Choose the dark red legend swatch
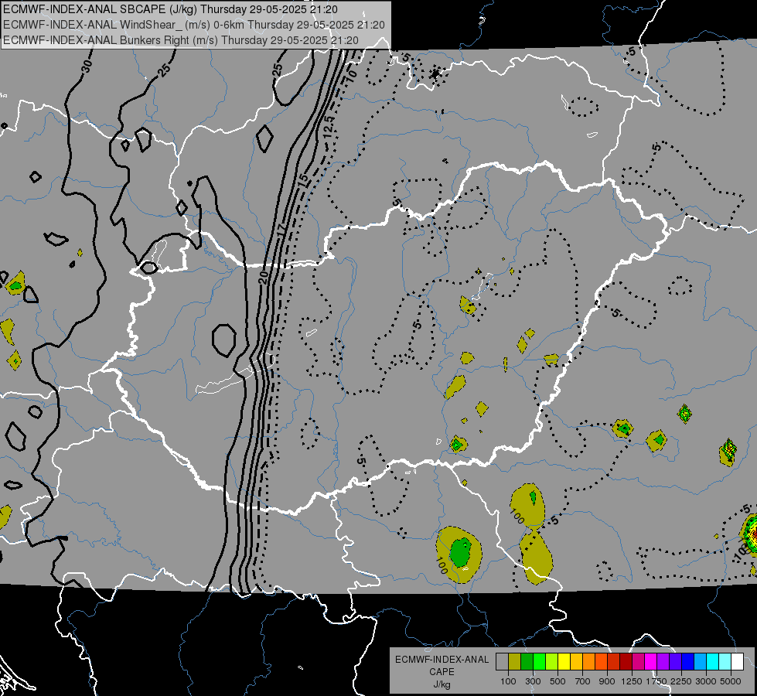The width and height of the screenshot is (757, 696). coord(626,661)
